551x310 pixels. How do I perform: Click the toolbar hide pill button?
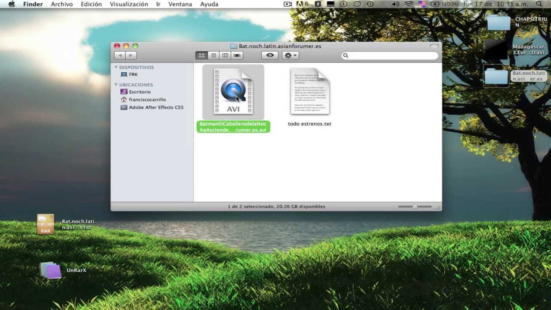[434, 46]
